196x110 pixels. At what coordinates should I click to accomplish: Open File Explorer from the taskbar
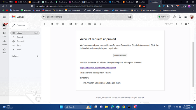click(107, 107)
